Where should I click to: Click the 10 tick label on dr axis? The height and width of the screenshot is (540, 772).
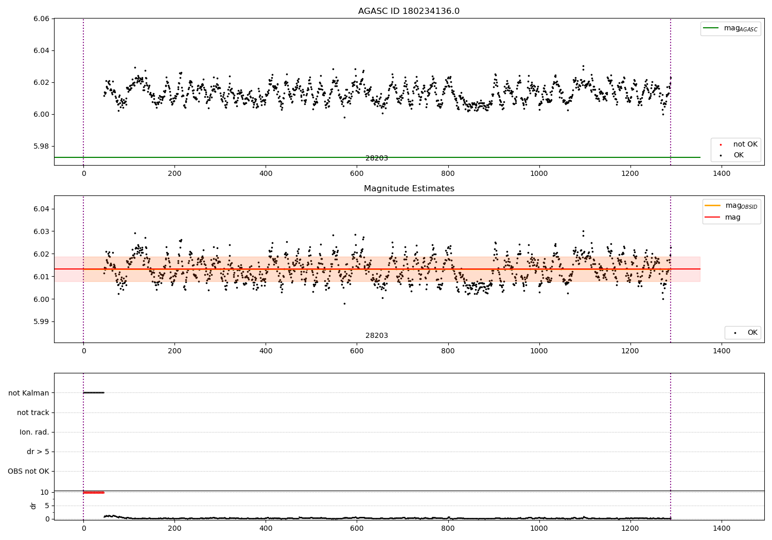pos(45,492)
